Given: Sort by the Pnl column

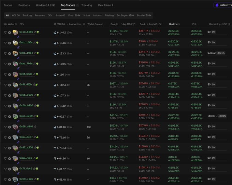Looking at the screenshot, I should [x=195, y=24].
